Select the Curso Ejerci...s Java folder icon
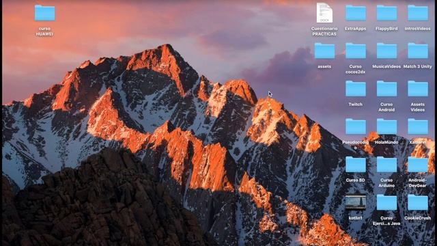Screen dimensions: 437x246 click(386, 202)
